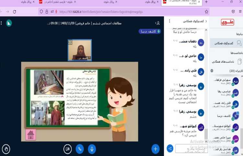The width and height of the screenshot is (243, 156).
Task: Open the public chat options three-dot menu
Action: pyautogui.click(x=169, y=21)
